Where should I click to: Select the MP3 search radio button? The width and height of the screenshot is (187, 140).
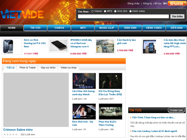tap(105, 11)
